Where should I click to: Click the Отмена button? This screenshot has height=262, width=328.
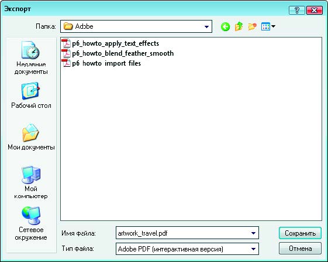coord(300,249)
